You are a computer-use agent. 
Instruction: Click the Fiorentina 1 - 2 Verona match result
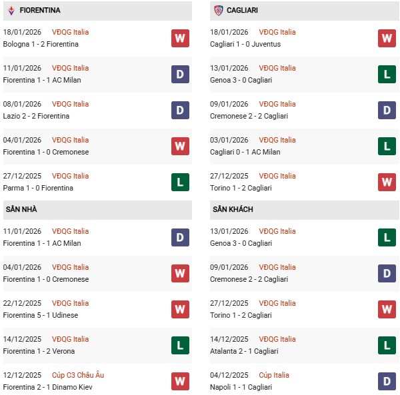pos(39,351)
